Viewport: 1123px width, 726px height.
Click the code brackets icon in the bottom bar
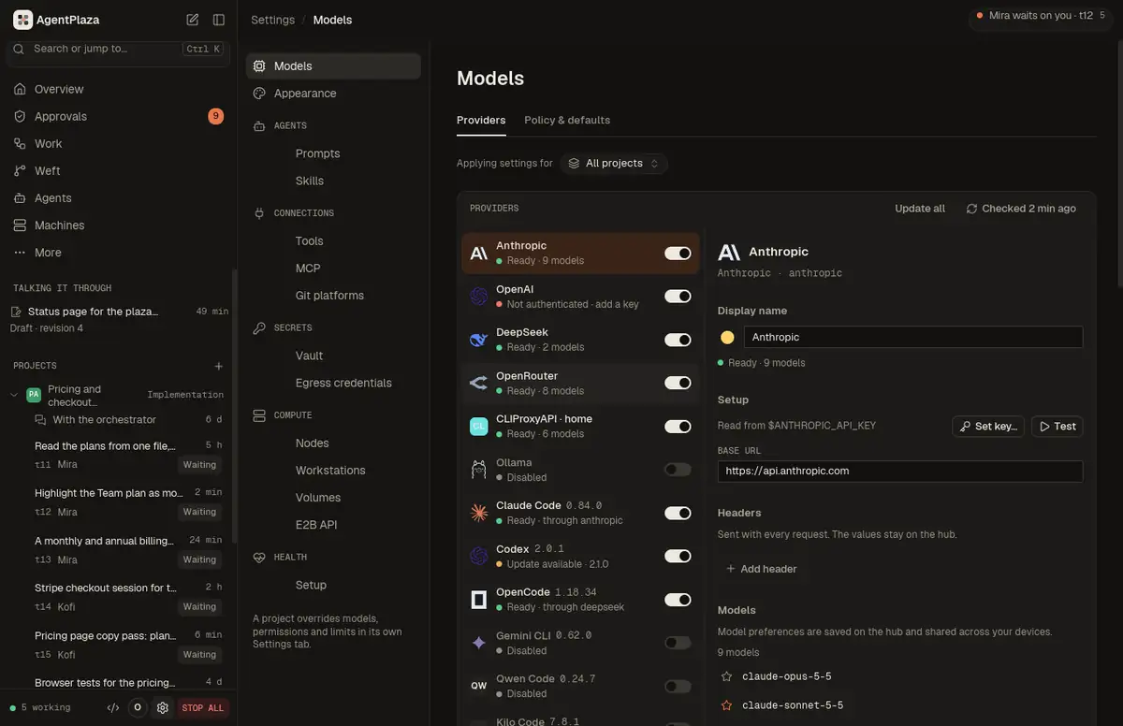113,708
